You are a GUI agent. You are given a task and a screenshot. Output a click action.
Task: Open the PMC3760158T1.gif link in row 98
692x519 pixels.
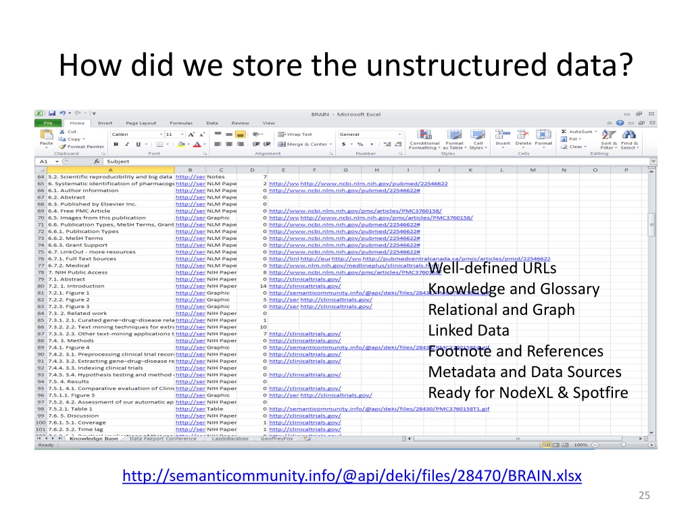tap(379, 409)
